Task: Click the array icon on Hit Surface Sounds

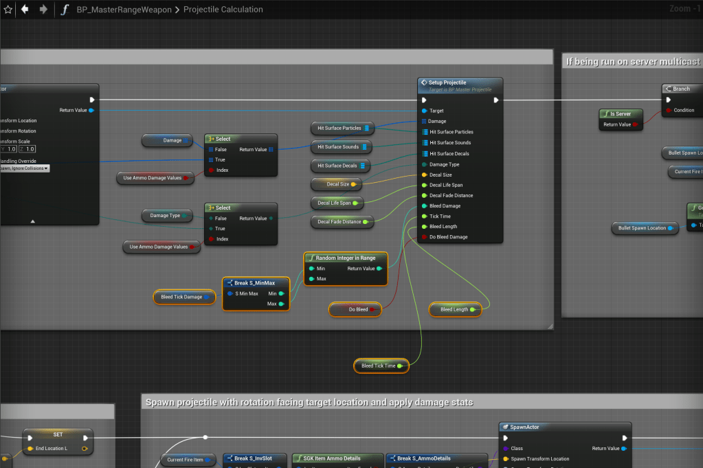Action: (366, 146)
